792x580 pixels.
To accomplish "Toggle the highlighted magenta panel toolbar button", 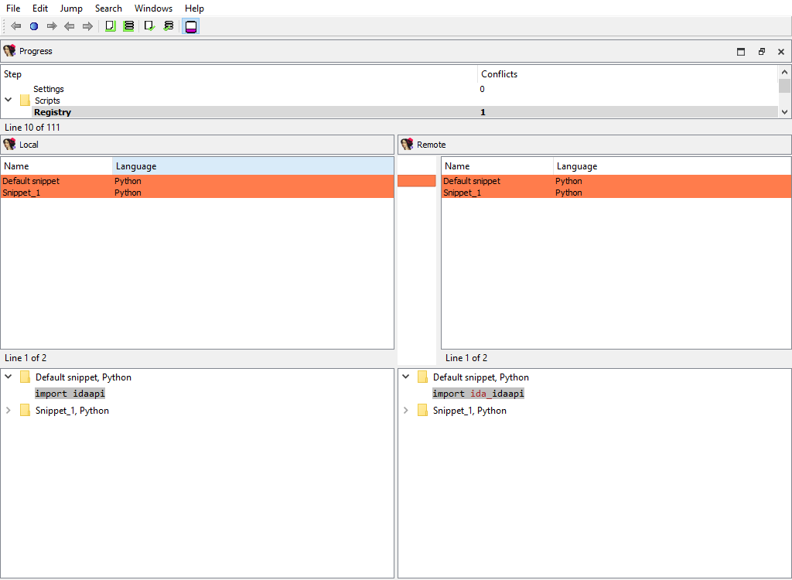I will tap(191, 26).
